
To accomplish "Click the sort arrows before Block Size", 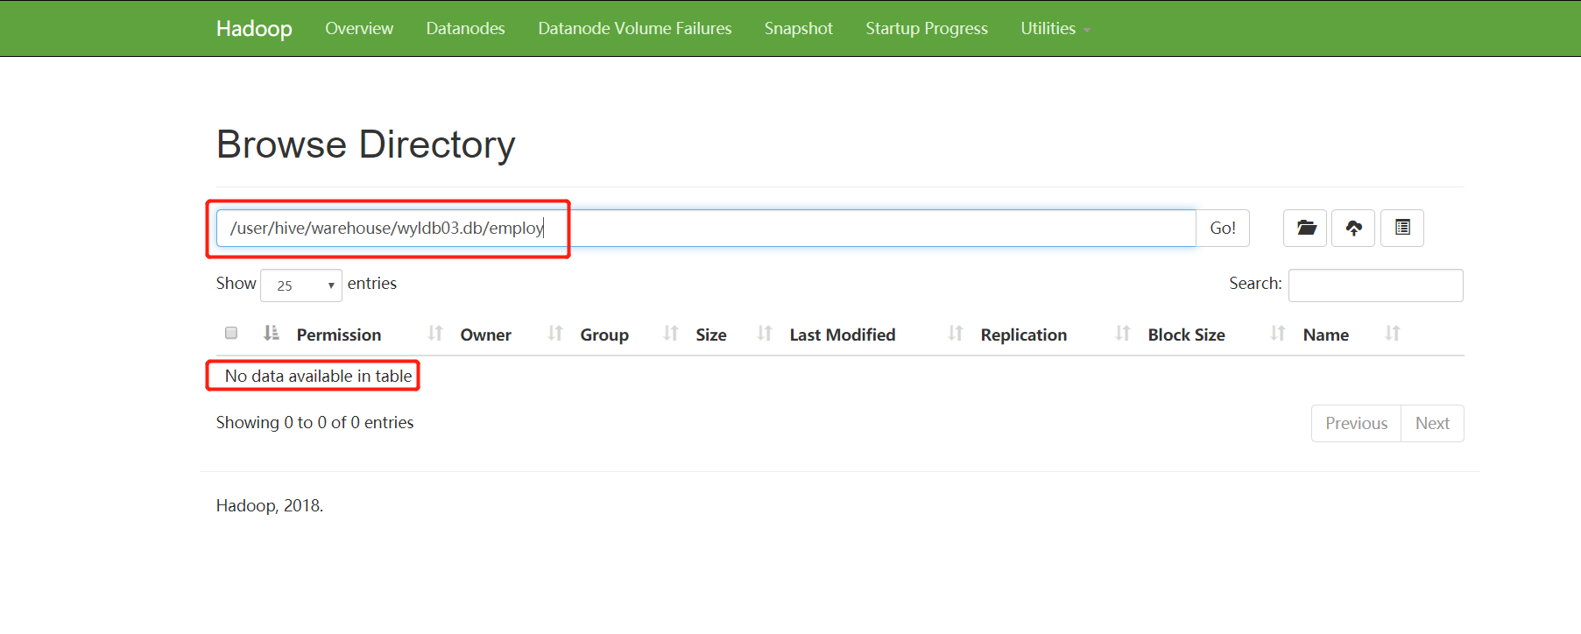I will pyautogui.click(x=1123, y=333).
